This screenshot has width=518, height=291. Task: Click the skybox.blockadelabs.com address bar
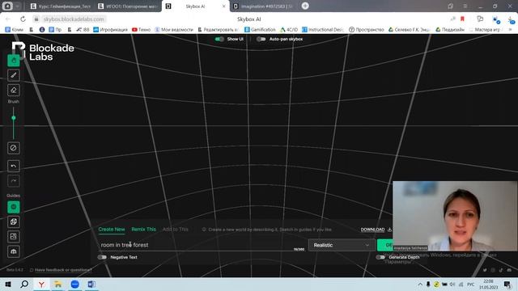(74, 19)
